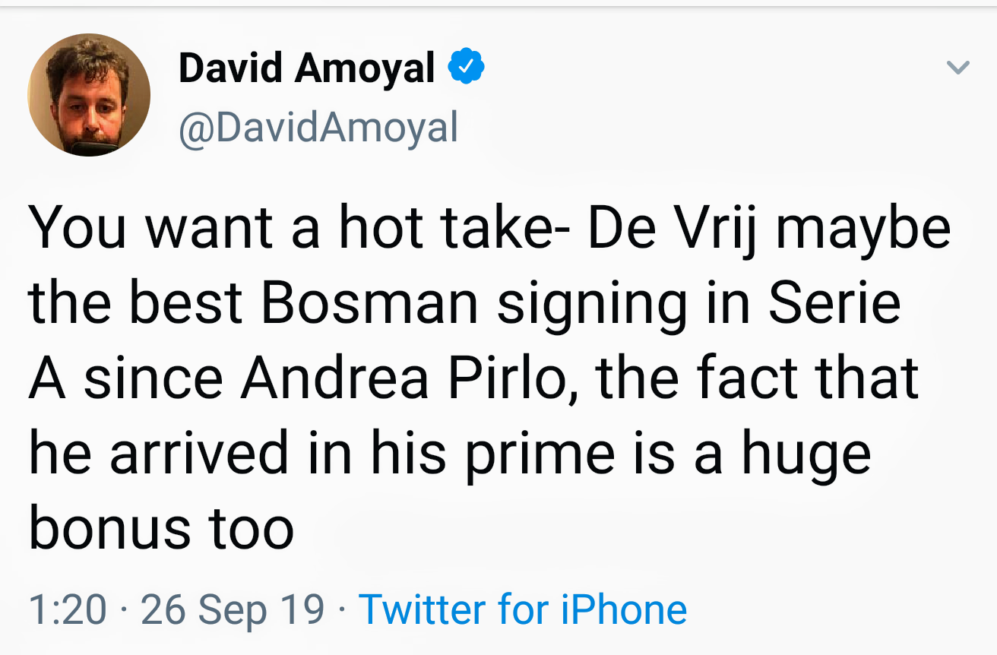Expand the tweet options chevron
The width and height of the screenshot is (997, 655).
(957, 68)
